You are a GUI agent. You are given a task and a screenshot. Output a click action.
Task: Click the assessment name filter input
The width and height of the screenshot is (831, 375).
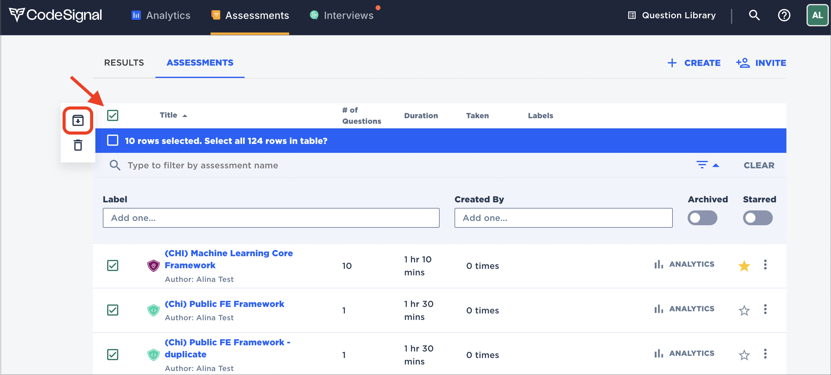pos(202,165)
